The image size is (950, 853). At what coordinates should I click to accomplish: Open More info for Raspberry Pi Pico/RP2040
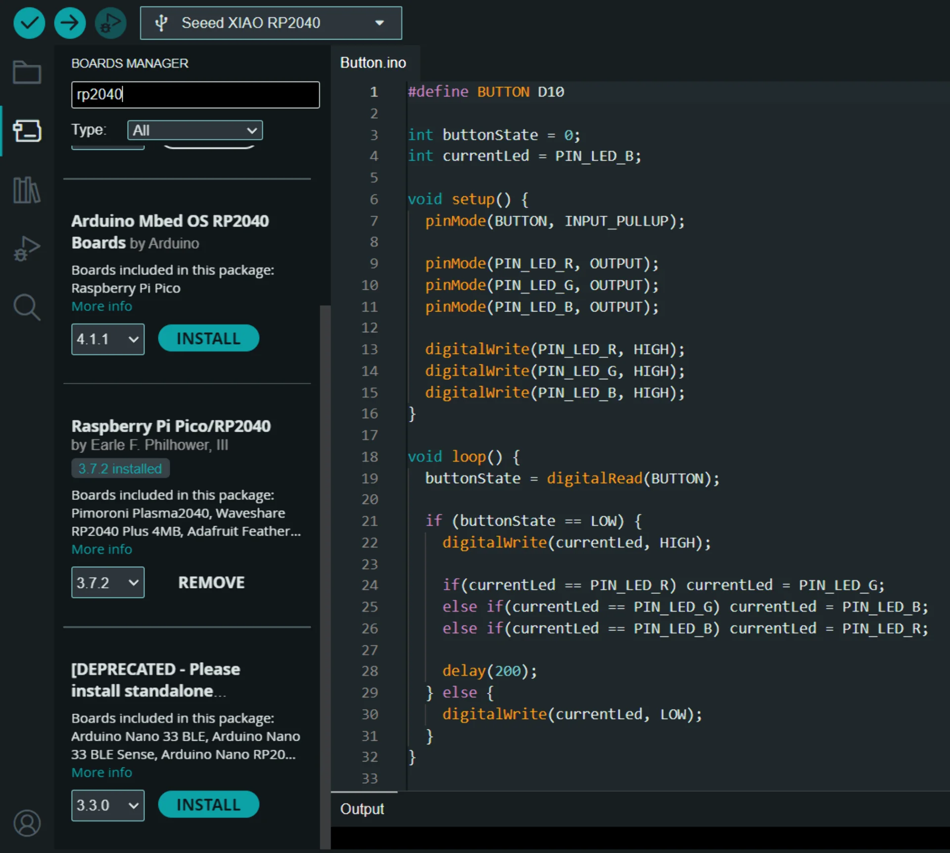[x=101, y=549]
